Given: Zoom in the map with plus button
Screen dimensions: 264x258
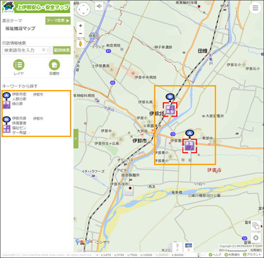Looking at the screenshot, I should (80, 26).
